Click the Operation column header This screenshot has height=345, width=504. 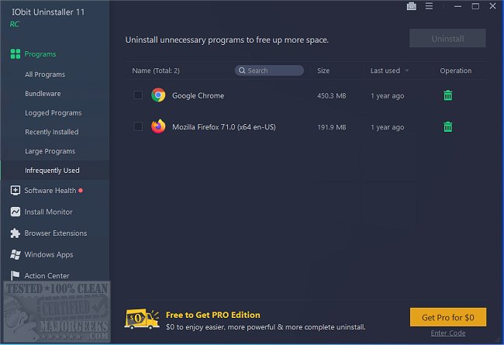[455, 71]
